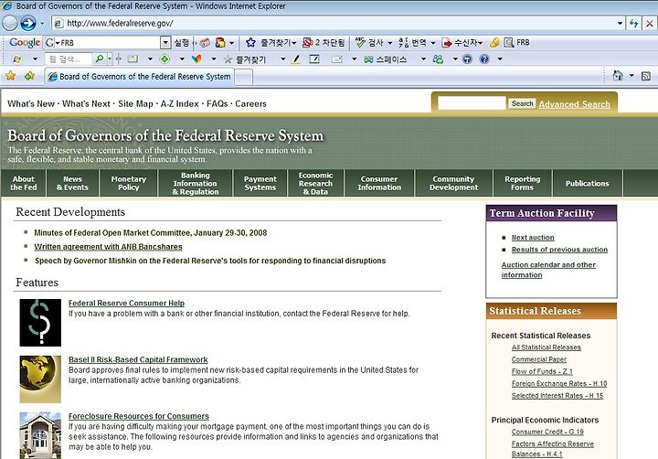Click the golden globe Basel II thumbnail
The height and width of the screenshot is (459, 658).
coord(40,379)
